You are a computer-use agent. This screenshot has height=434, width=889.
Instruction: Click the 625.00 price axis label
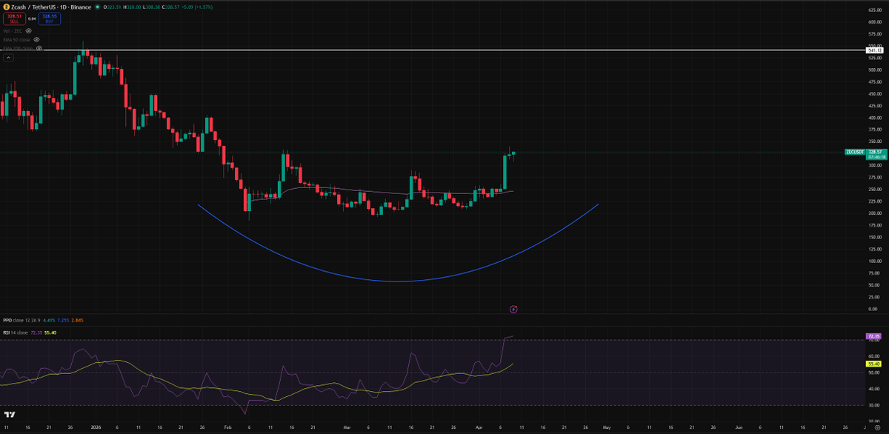[x=875, y=10]
